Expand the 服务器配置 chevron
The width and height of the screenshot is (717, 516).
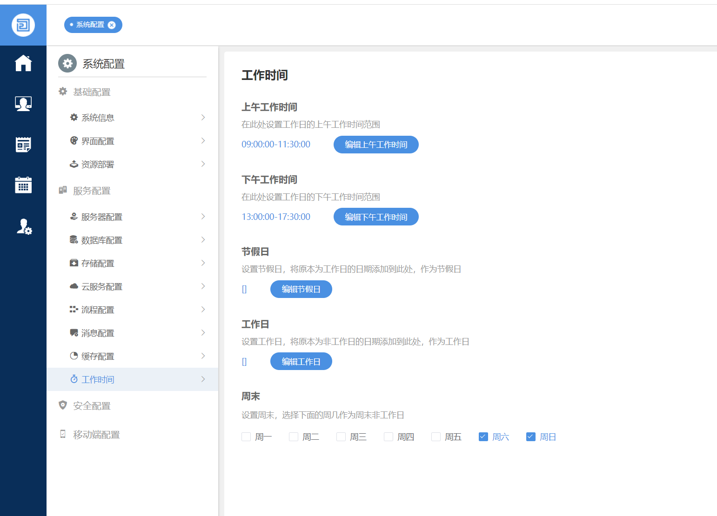[x=203, y=217]
